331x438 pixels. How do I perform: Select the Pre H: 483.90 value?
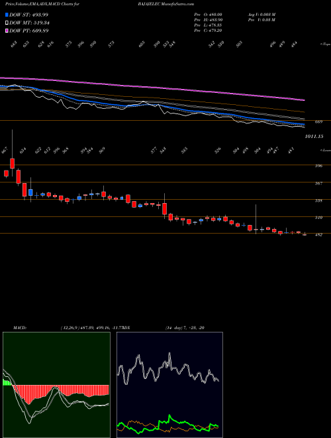(208, 20)
